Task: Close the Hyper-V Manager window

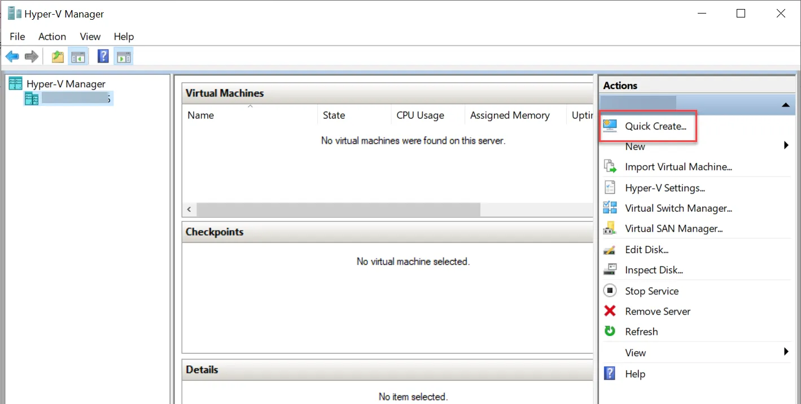Action: (x=781, y=14)
